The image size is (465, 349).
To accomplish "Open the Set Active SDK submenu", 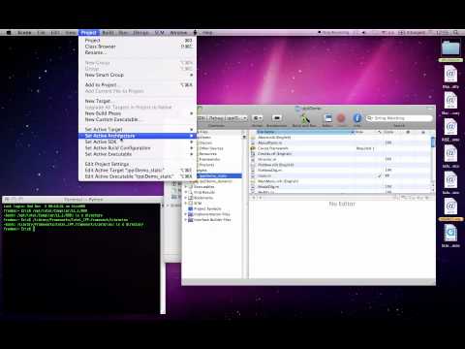I will [139, 142].
